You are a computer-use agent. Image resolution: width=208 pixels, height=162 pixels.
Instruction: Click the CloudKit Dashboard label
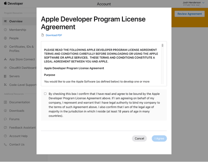(x=23, y=68)
